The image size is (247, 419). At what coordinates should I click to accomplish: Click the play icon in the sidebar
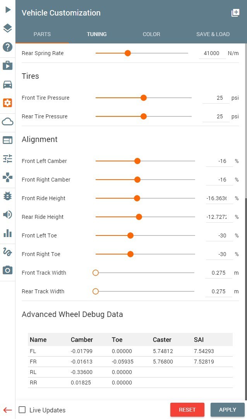pos(8,10)
